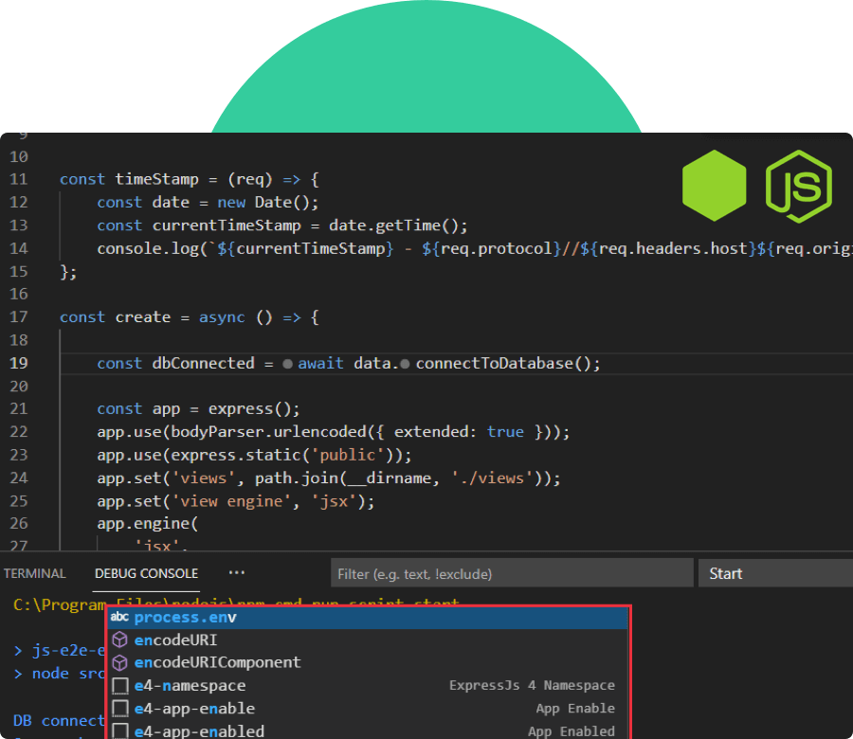Click the './views' string on line 24

tap(492, 478)
